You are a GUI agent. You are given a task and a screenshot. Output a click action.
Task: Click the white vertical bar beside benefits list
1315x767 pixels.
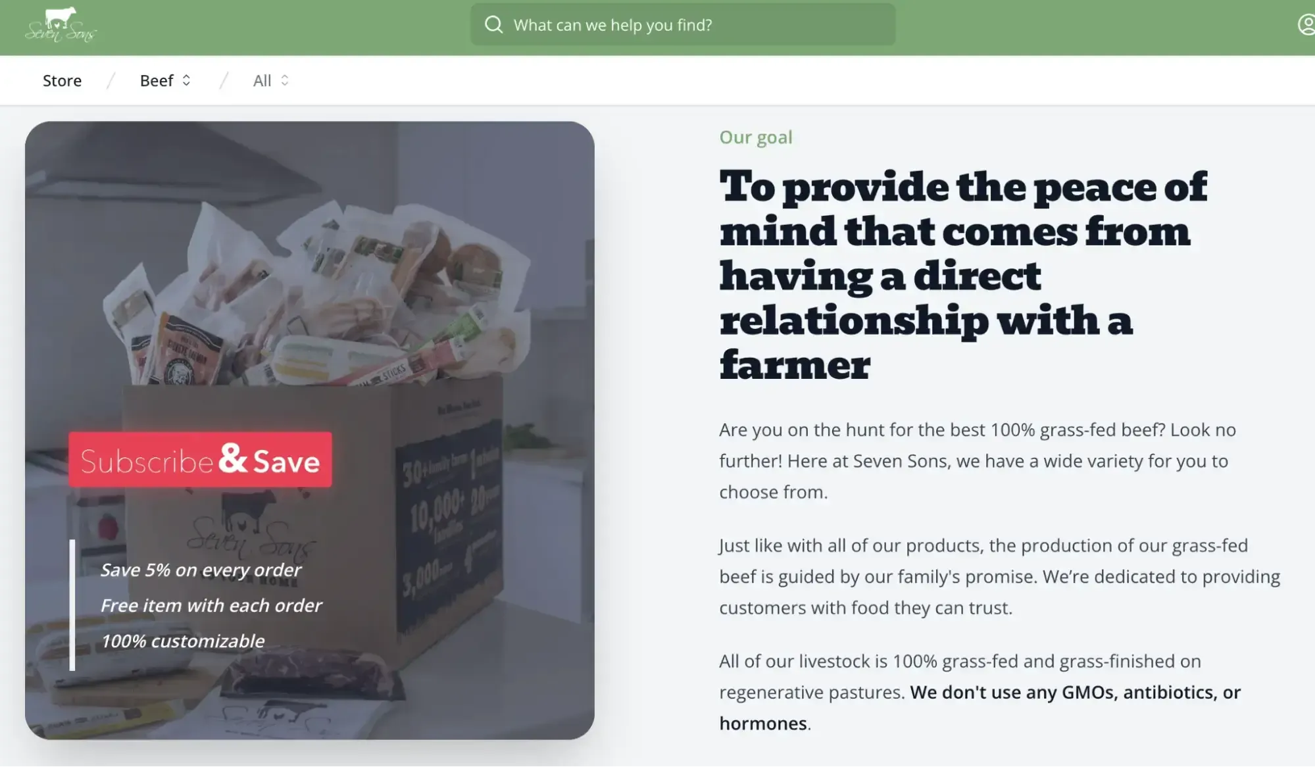(x=72, y=605)
